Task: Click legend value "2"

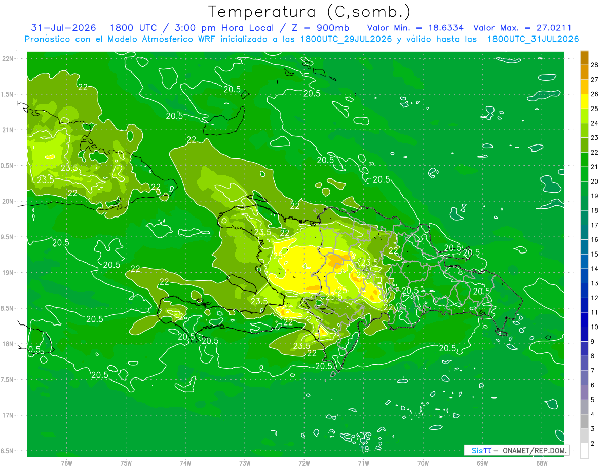Action: tap(593, 444)
